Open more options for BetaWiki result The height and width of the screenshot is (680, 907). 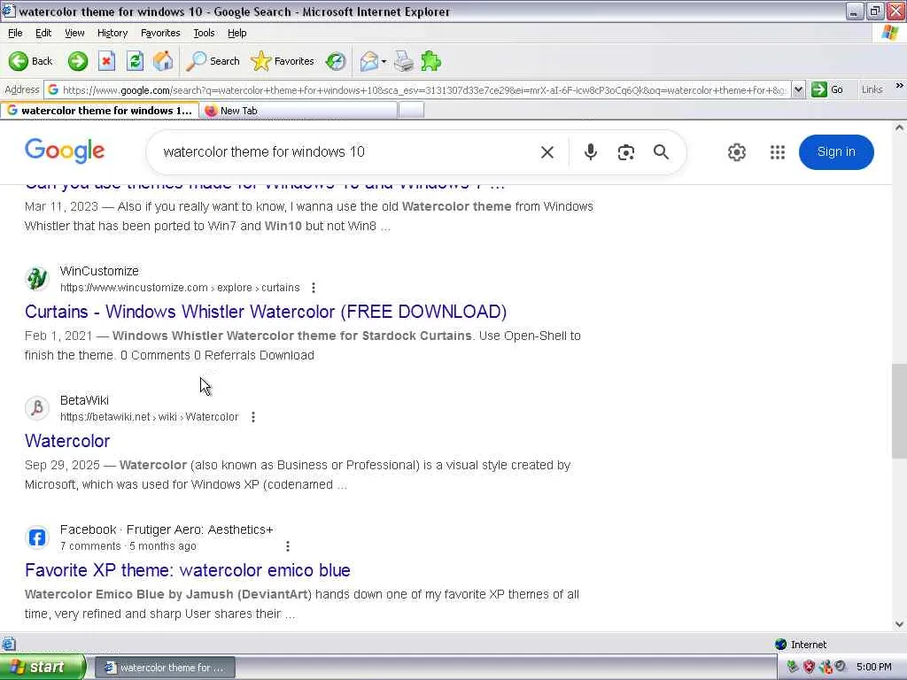253,417
